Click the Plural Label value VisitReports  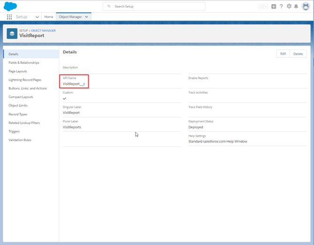coord(72,127)
